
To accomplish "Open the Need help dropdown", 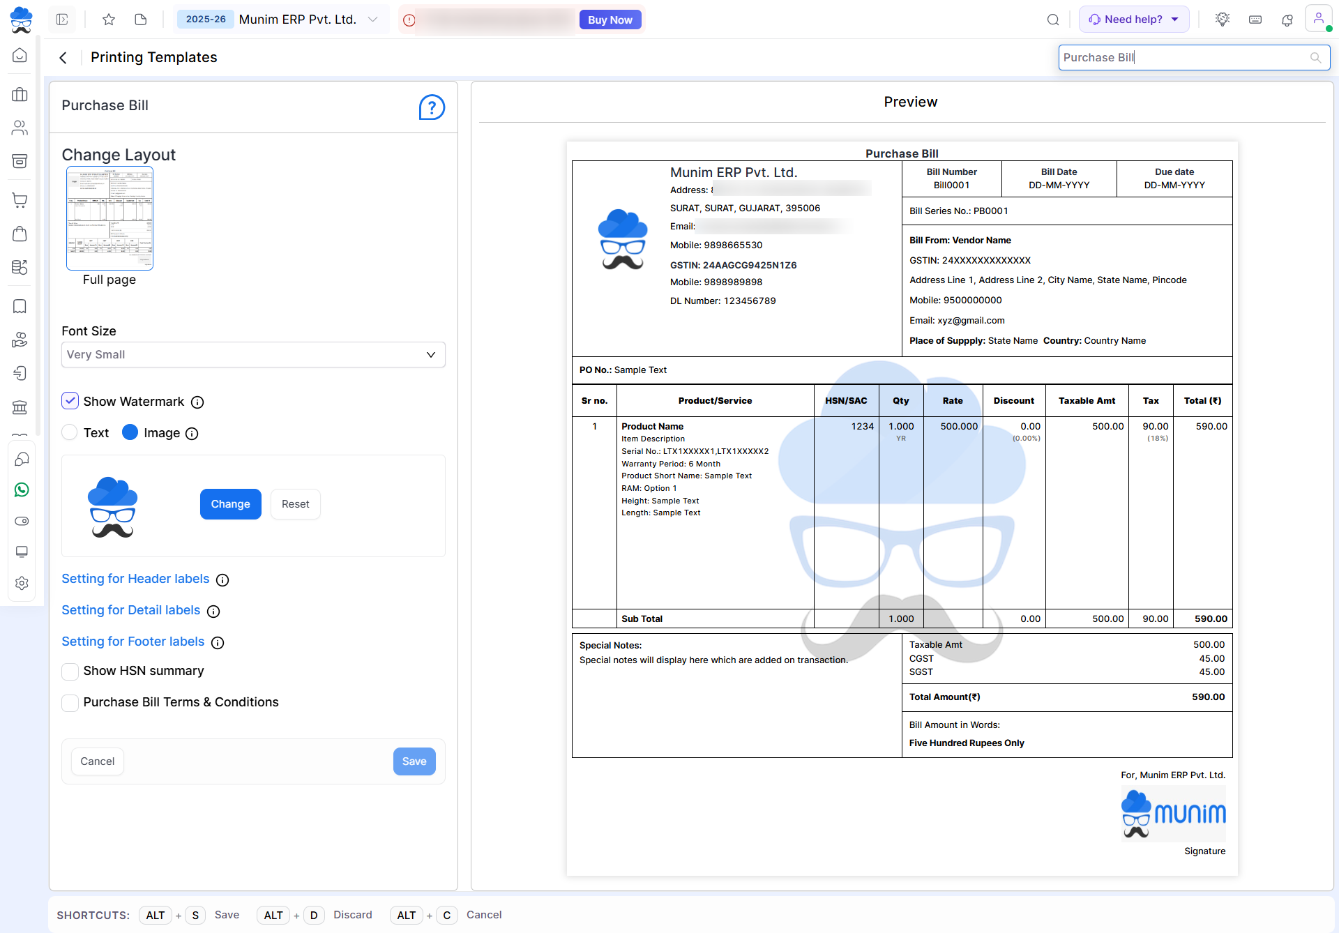I will 1133,20.
